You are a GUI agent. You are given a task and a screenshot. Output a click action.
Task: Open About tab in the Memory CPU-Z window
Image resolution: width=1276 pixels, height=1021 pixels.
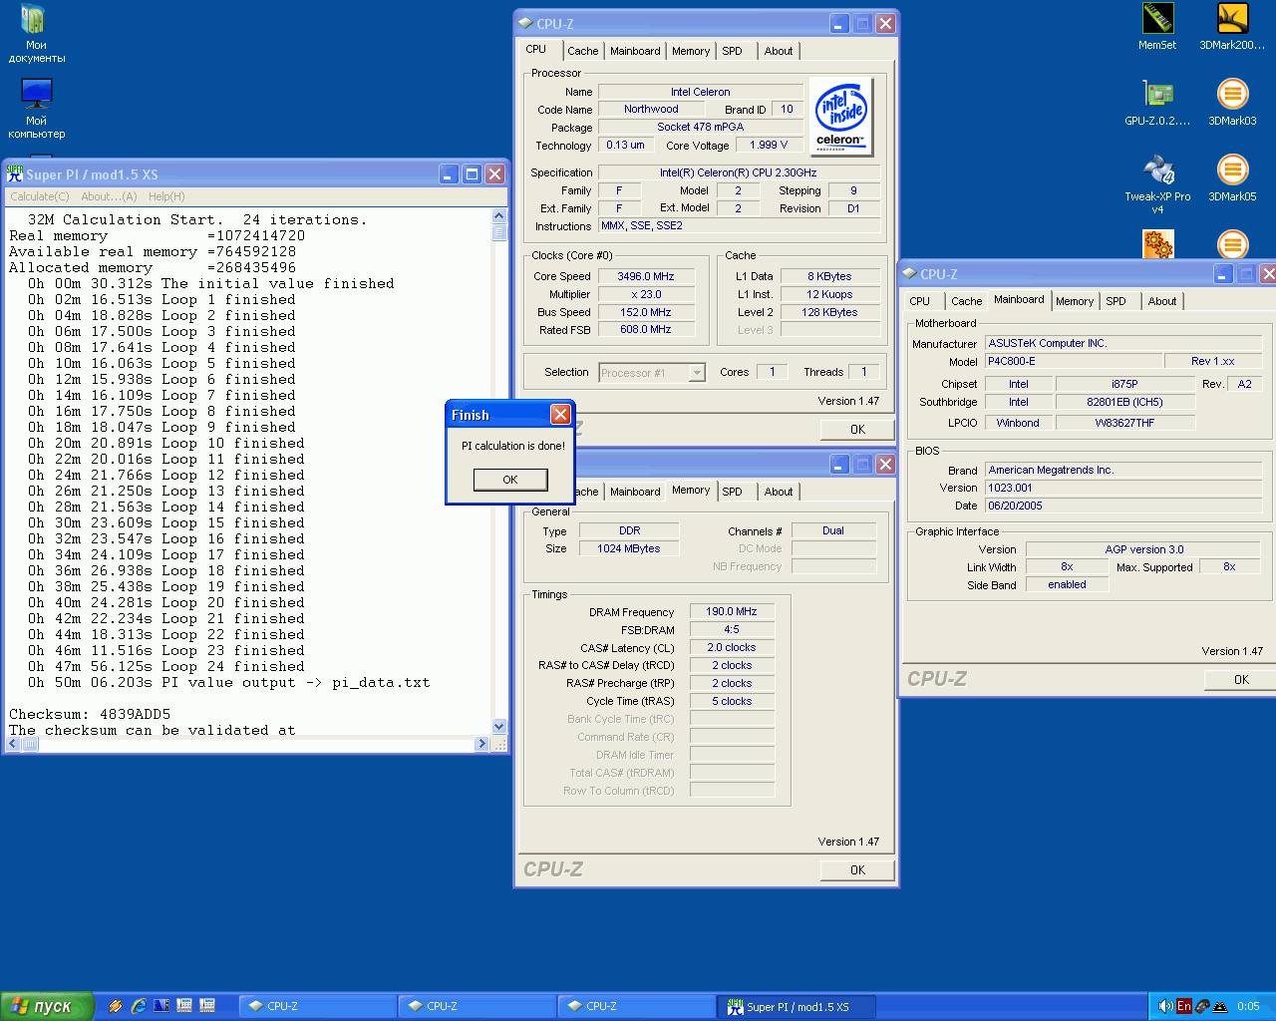[x=779, y=492]
